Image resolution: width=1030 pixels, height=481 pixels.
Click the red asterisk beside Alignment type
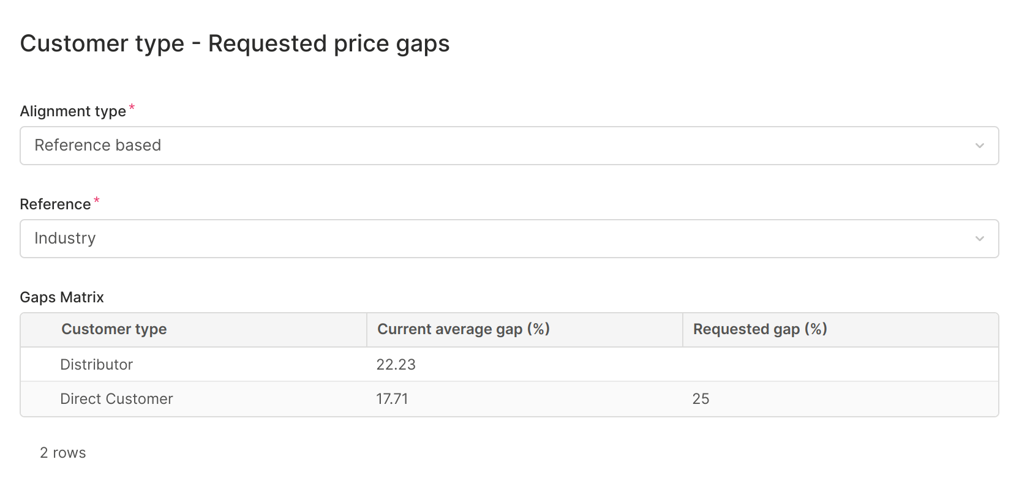[x=132, y=108]
